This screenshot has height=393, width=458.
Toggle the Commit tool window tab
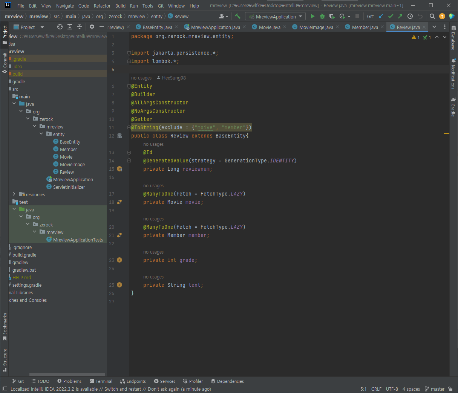click(x=5, y=63)
